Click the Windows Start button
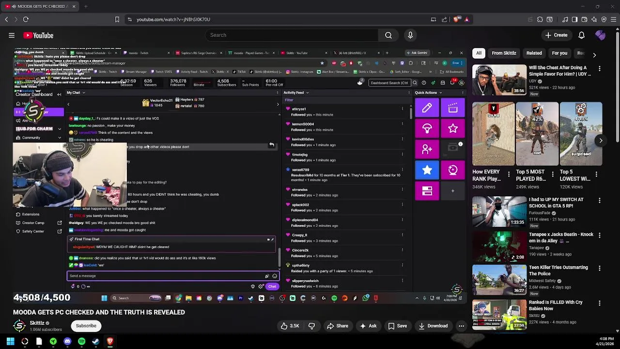Screen dimensions: 620x349 pos(10,341)
